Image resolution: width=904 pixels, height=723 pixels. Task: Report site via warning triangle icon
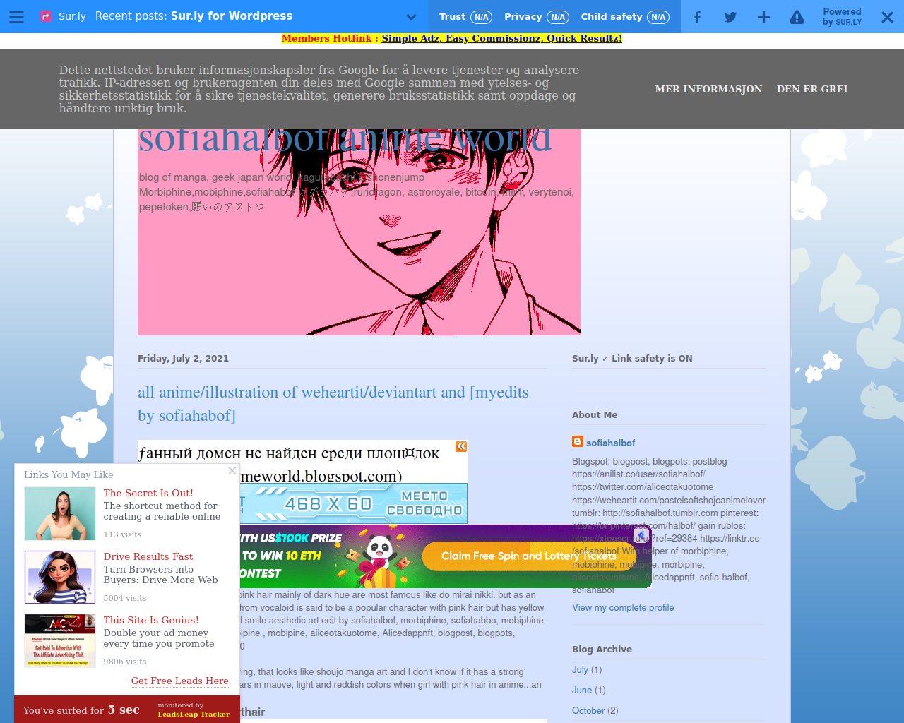797,17
